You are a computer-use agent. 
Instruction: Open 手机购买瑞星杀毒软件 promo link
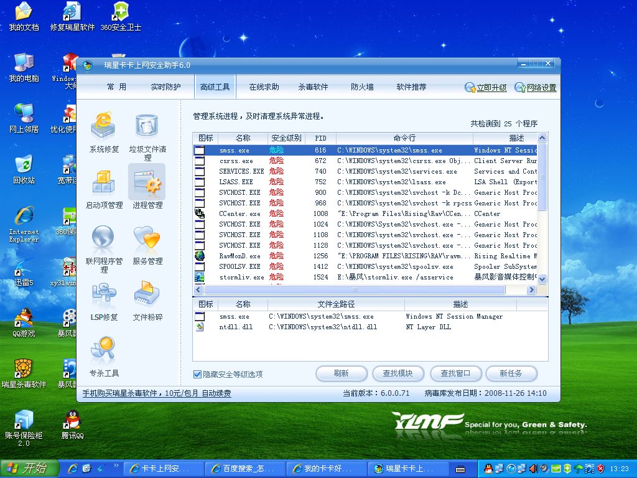coord(157,393)
